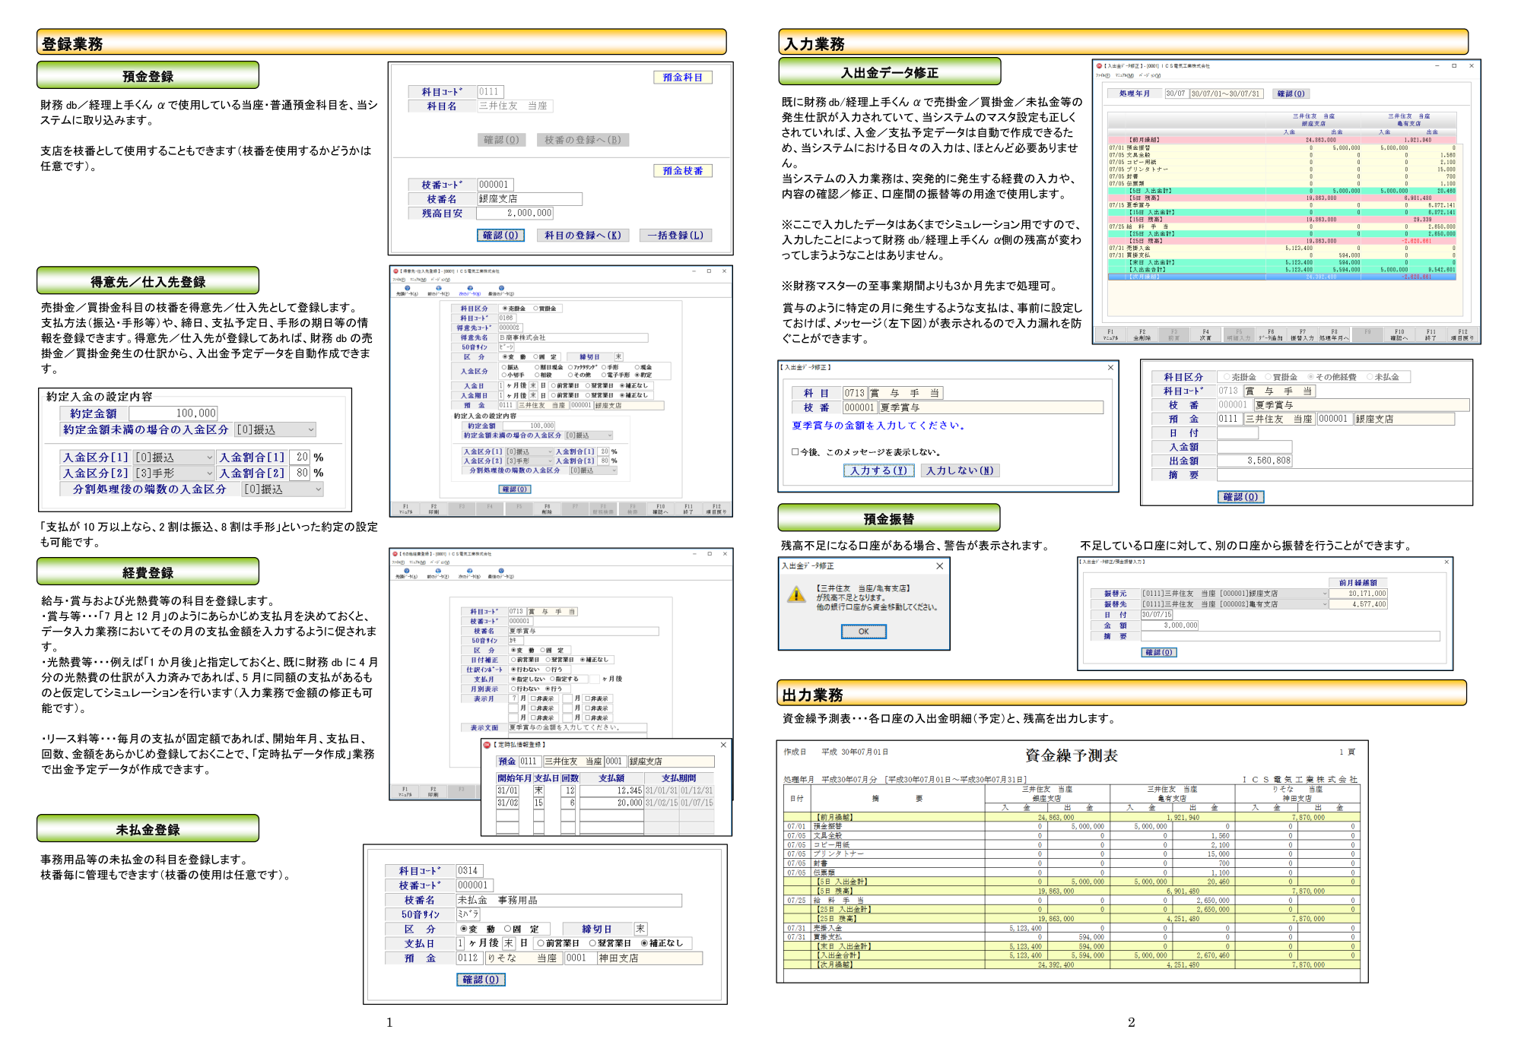Click F11 終了 key in 入出金データ修正 window

1431,334
